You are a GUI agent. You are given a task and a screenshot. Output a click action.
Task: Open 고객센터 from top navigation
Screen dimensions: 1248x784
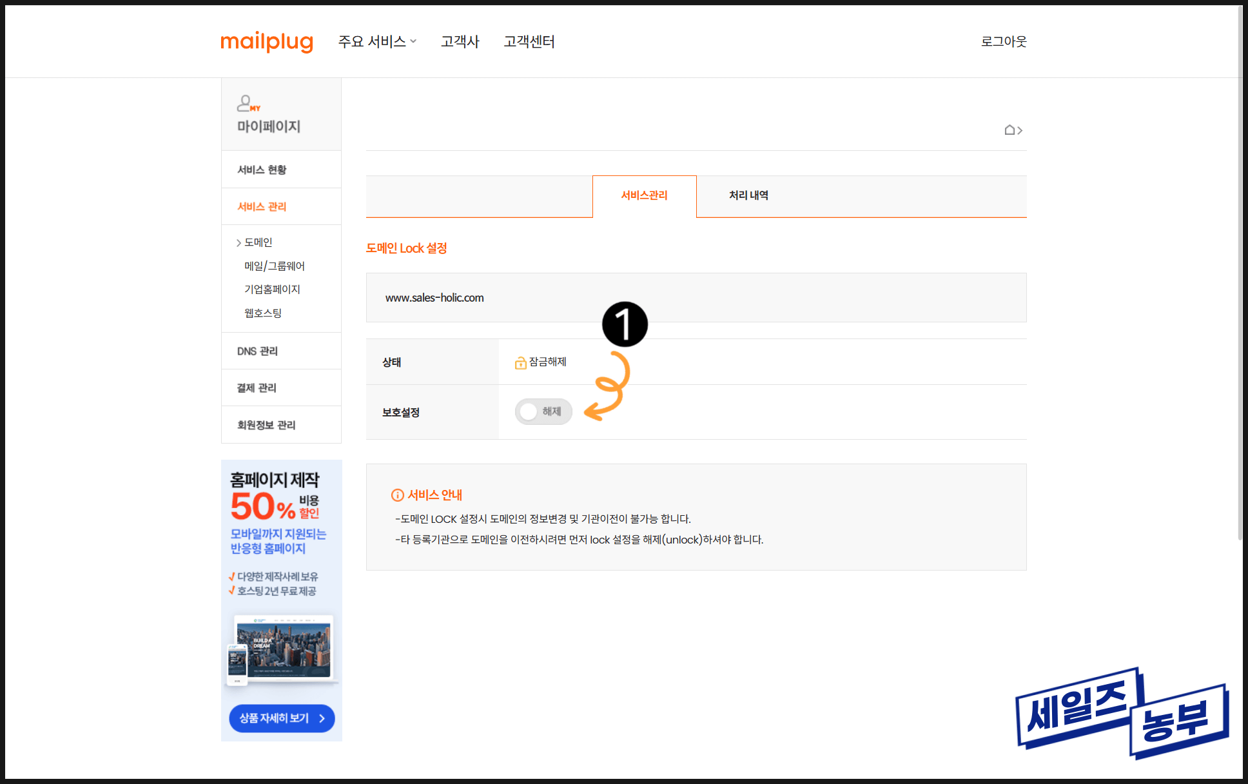click(529, 42)
